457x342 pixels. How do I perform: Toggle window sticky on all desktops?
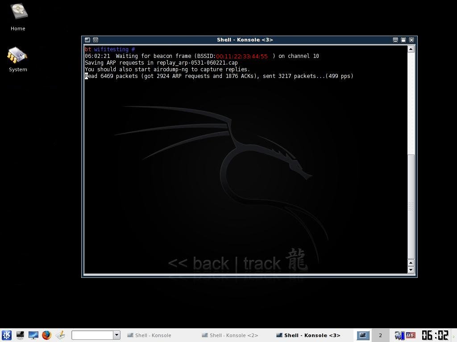pos(96,40)
